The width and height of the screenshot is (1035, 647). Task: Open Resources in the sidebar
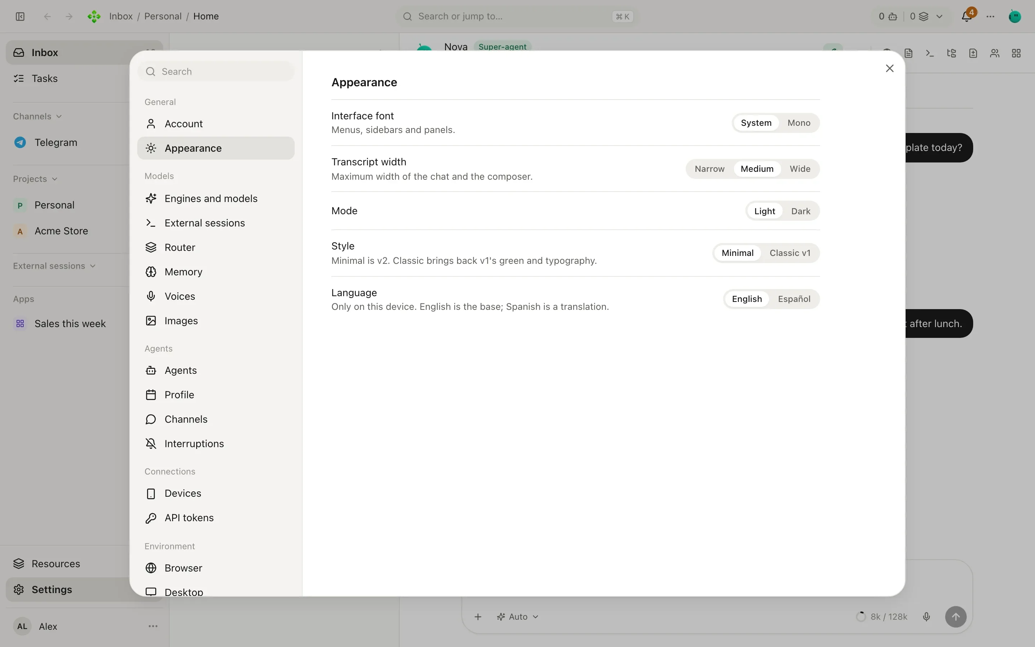tap(68, 564)
